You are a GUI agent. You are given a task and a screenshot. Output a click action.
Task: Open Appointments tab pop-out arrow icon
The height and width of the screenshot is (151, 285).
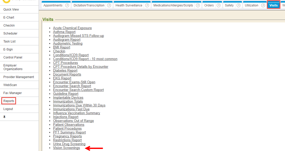67,5
